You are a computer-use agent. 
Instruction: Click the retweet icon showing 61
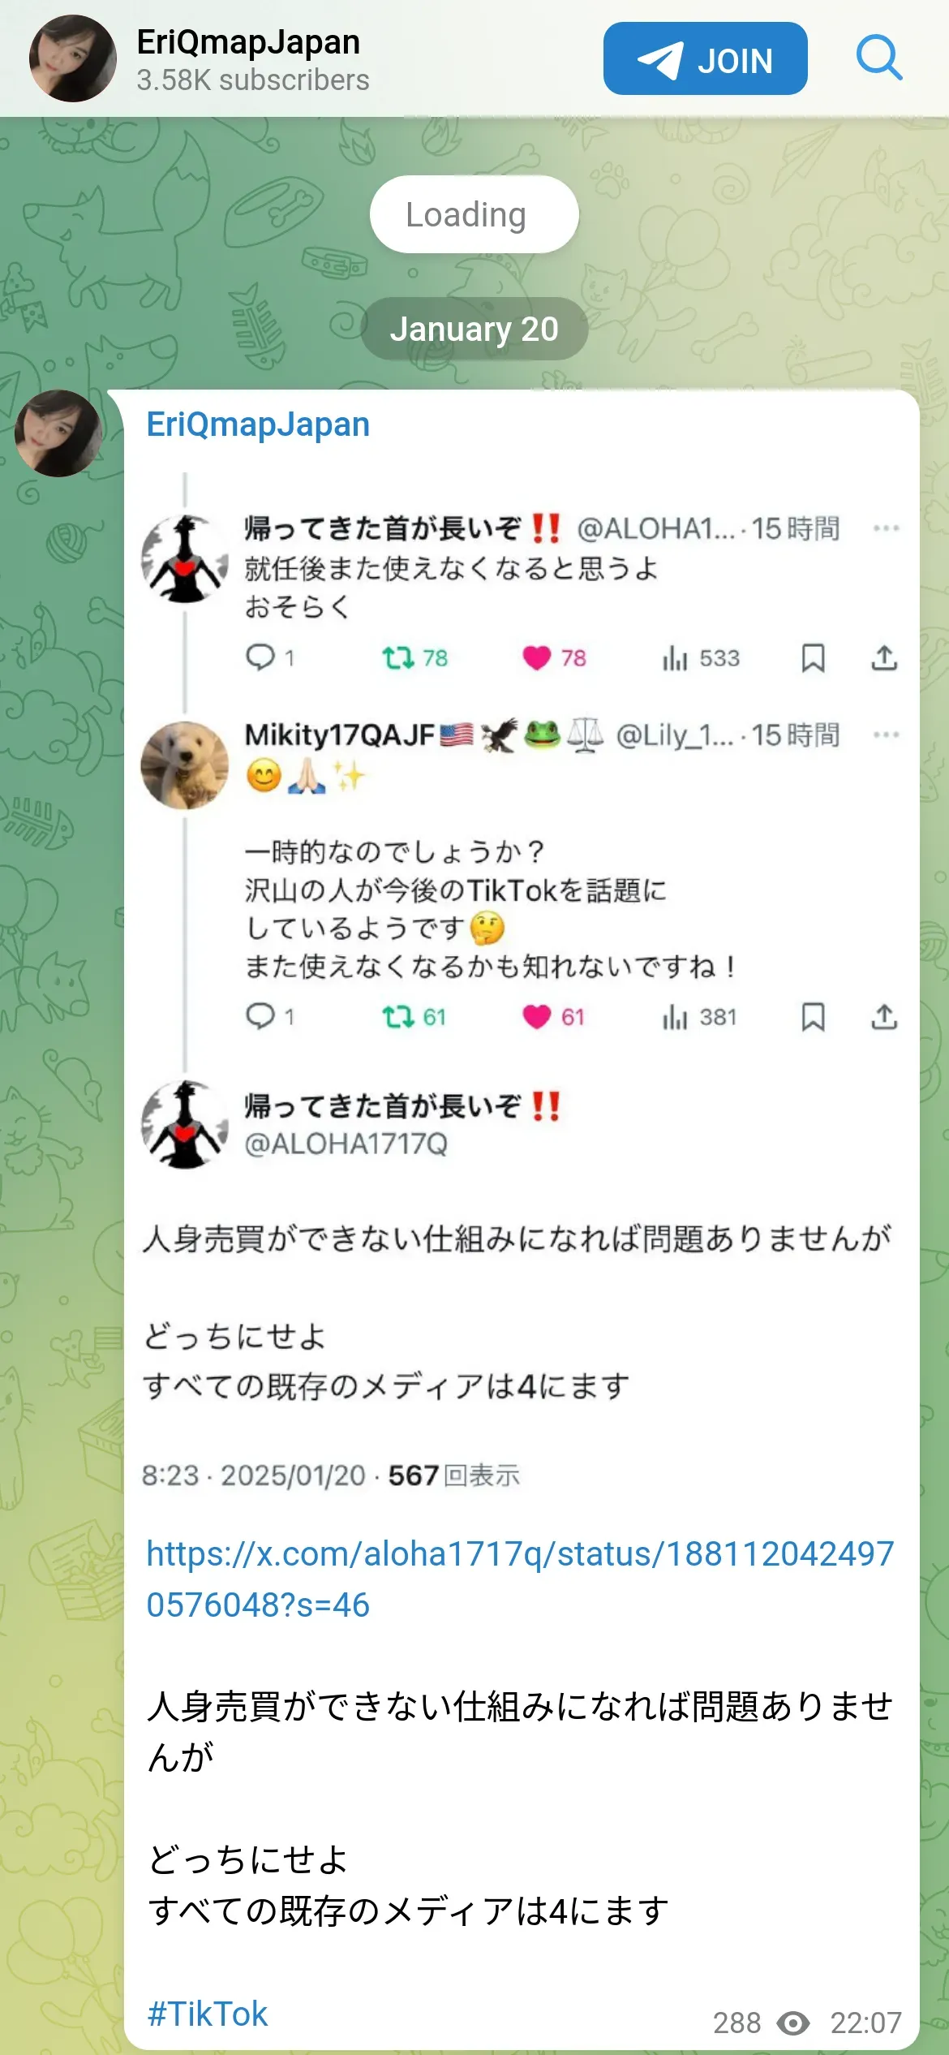[x=398, y=1016]
